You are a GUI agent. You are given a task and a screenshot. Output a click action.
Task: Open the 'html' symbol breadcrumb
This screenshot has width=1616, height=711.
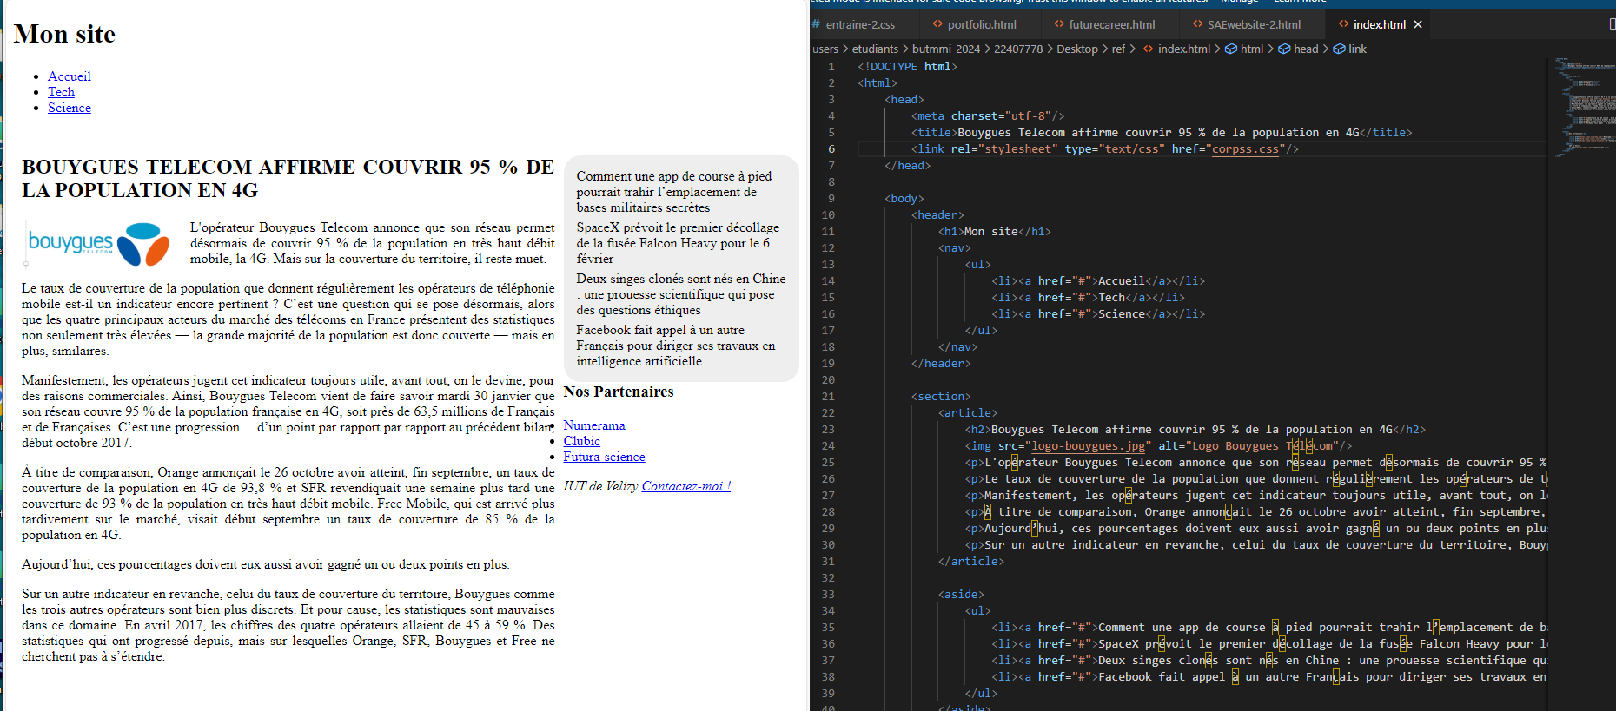pos(1244,49)
